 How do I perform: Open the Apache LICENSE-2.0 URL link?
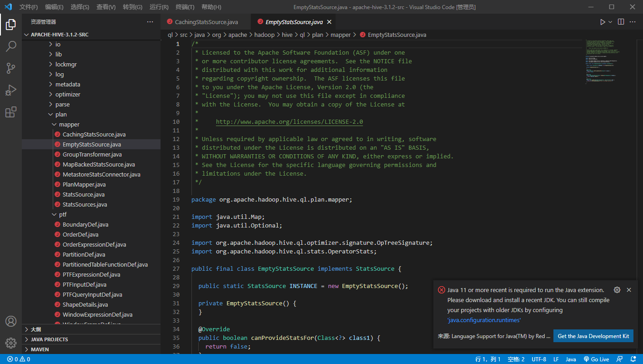[289, 122]
